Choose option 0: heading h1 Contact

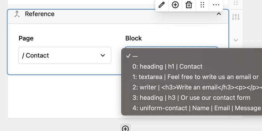192,66
